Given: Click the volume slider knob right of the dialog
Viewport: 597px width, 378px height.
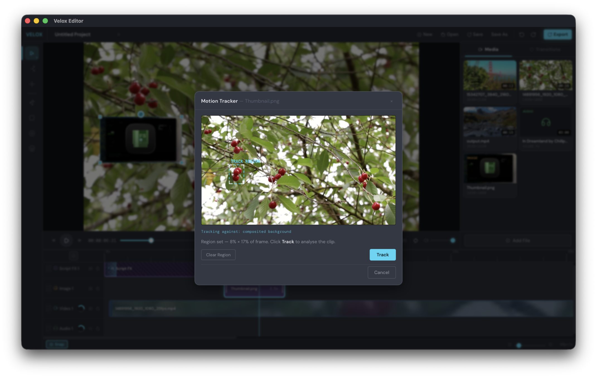Looking at the screenshot, I should 453,240.
